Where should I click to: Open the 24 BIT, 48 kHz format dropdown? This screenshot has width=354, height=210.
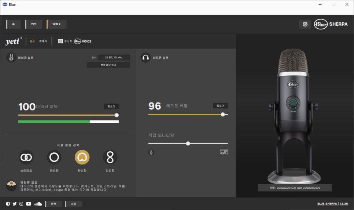[114, 58]
